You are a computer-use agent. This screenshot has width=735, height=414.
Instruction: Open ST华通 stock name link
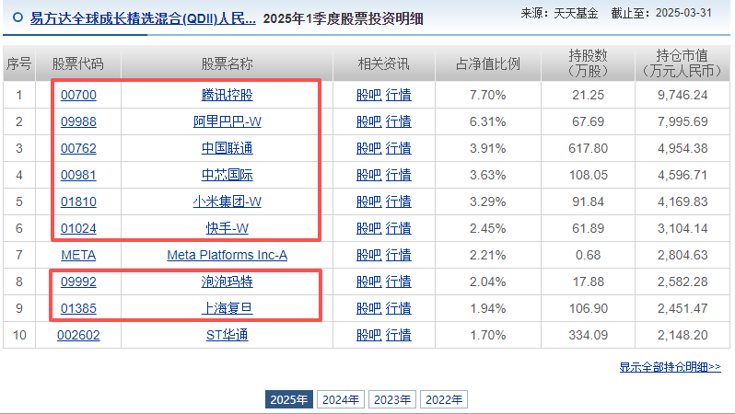tap(227, 335)
